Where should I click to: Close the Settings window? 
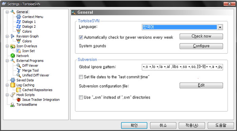229,4
